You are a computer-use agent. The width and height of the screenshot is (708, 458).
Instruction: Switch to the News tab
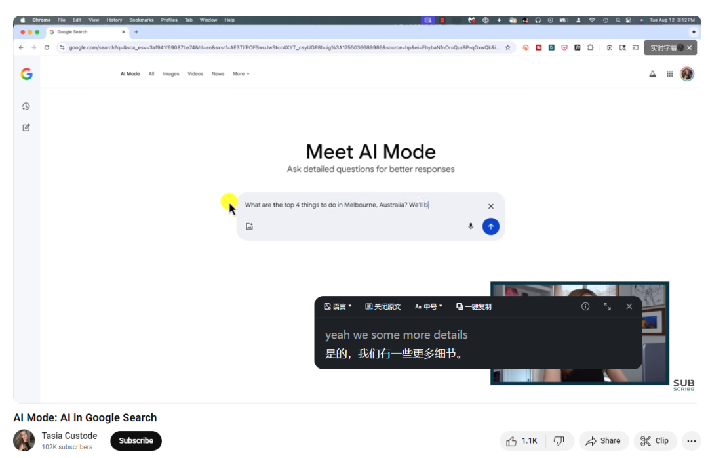coord(218,73)
